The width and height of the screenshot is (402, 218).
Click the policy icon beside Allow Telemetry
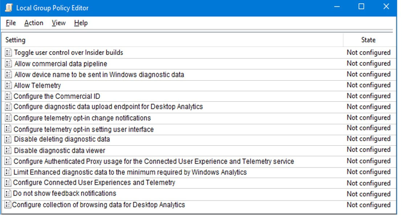8,85
